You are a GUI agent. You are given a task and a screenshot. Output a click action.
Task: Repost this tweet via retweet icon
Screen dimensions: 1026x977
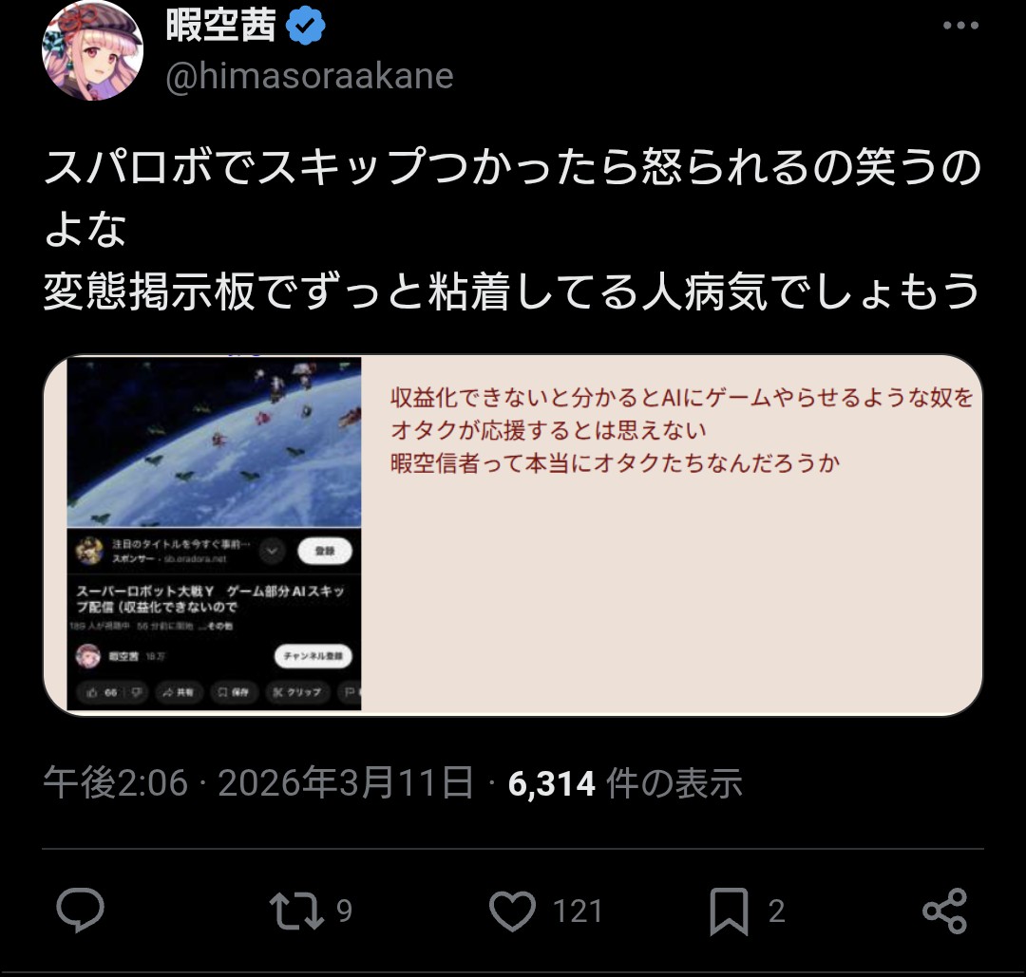click(297, 911)
